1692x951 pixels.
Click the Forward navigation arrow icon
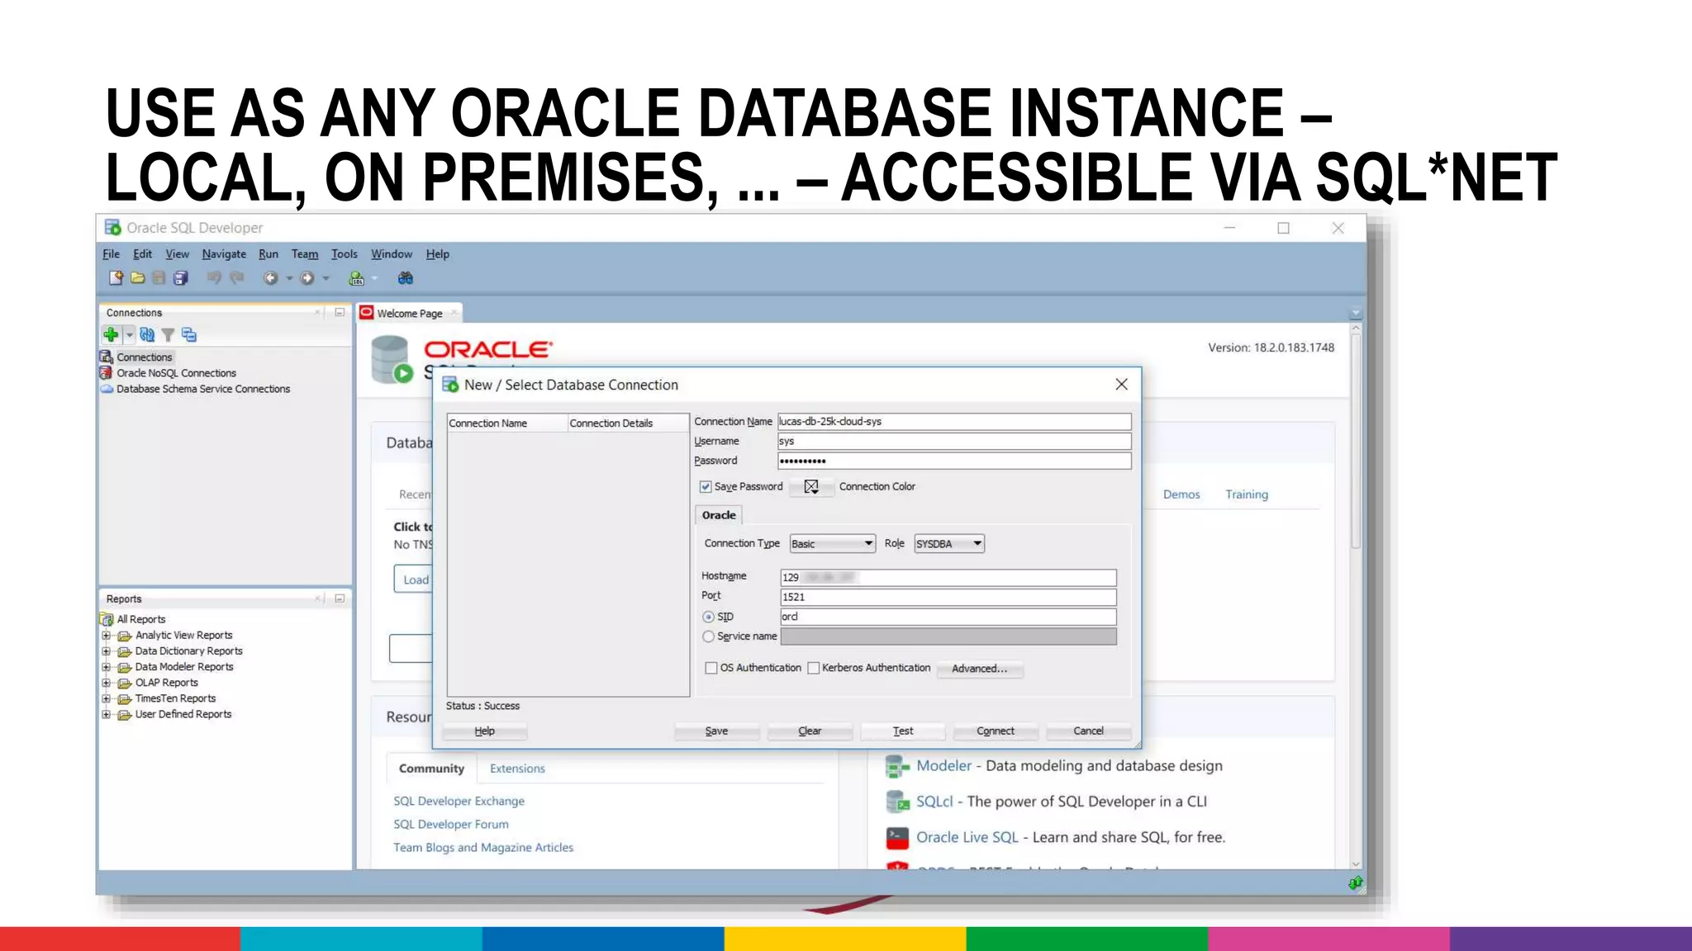[x=307, y=278]
